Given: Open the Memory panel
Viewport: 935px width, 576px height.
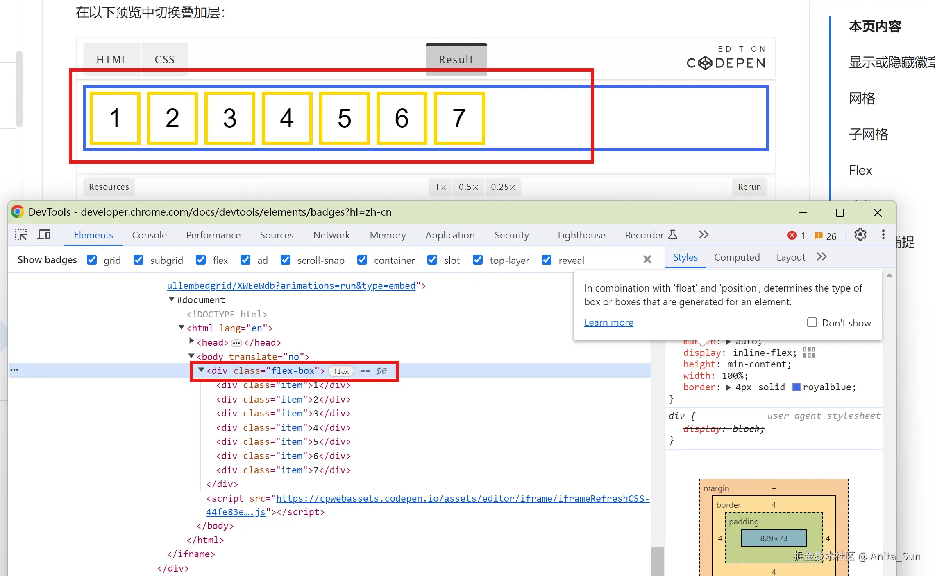Looking at the screenshot, I should click(388, 235).
